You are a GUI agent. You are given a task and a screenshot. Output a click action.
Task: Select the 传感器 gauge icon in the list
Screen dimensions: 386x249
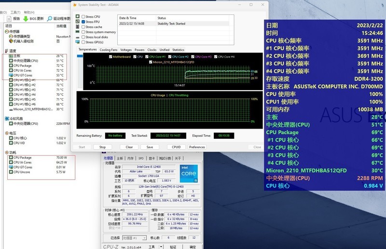[7, 31]
